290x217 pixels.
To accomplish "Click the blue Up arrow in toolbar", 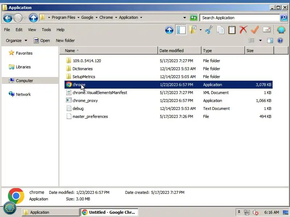I will tap(169, 30).
